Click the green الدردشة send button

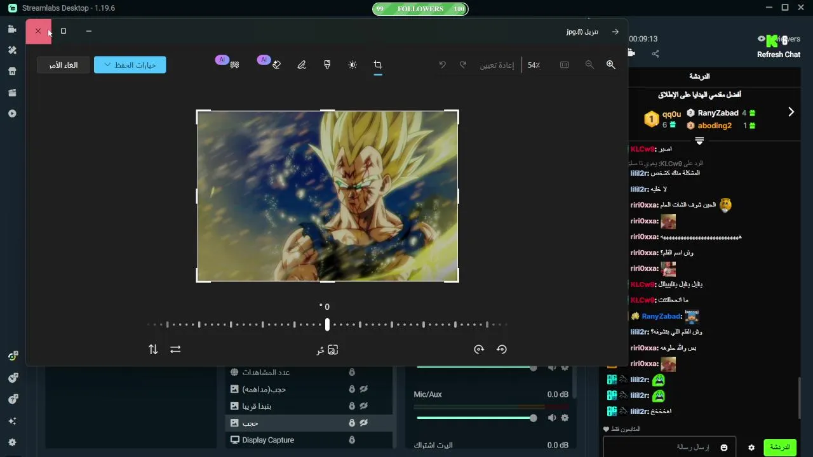779,447
